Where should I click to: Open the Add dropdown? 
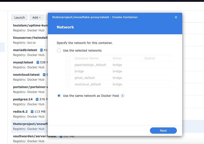[x=36, y=18]
